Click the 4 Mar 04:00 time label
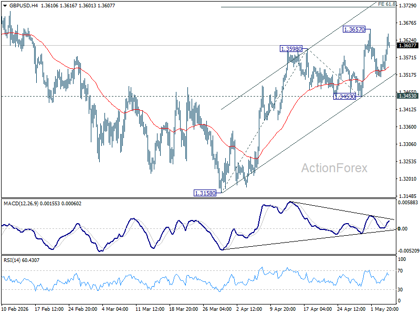This screenshot has height=315, width=420. click(115, 309)
